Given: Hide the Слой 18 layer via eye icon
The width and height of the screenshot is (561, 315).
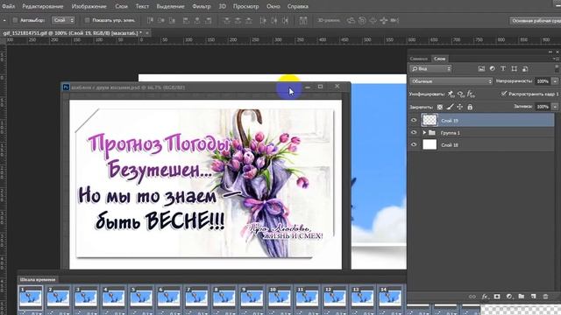Looking at the screenshot, I should click(414, 144).
